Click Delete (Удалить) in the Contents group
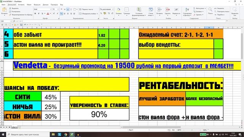Viewport: 244px width, 137px height. point(198,14)
